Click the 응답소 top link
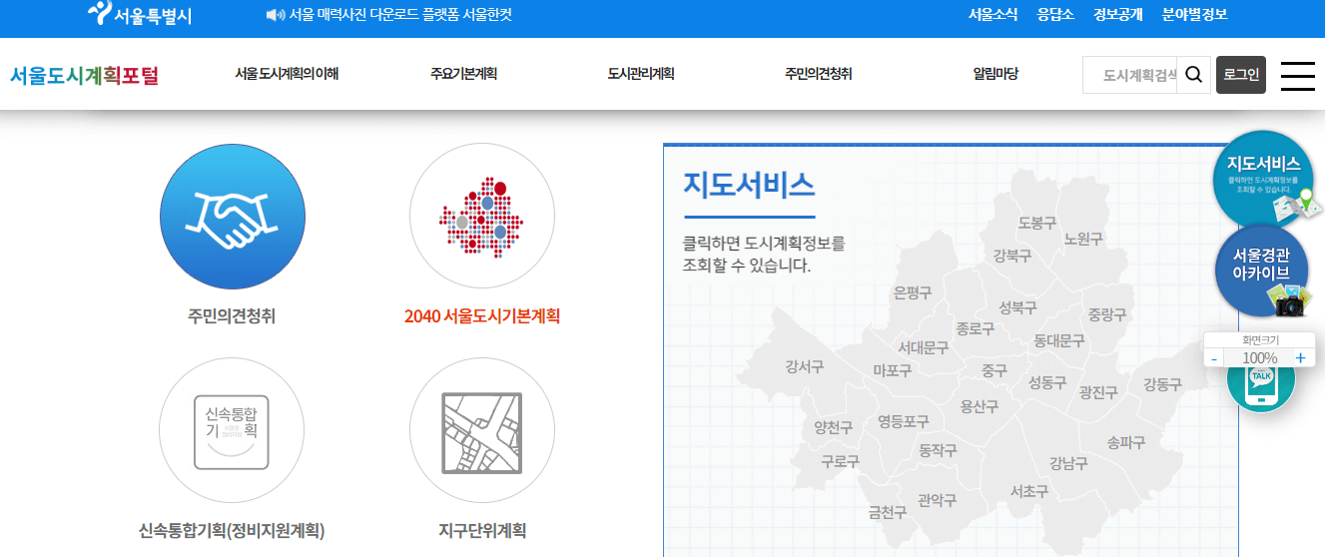The height and width of the screenshot is (557, 1325). click(1055, 15)
